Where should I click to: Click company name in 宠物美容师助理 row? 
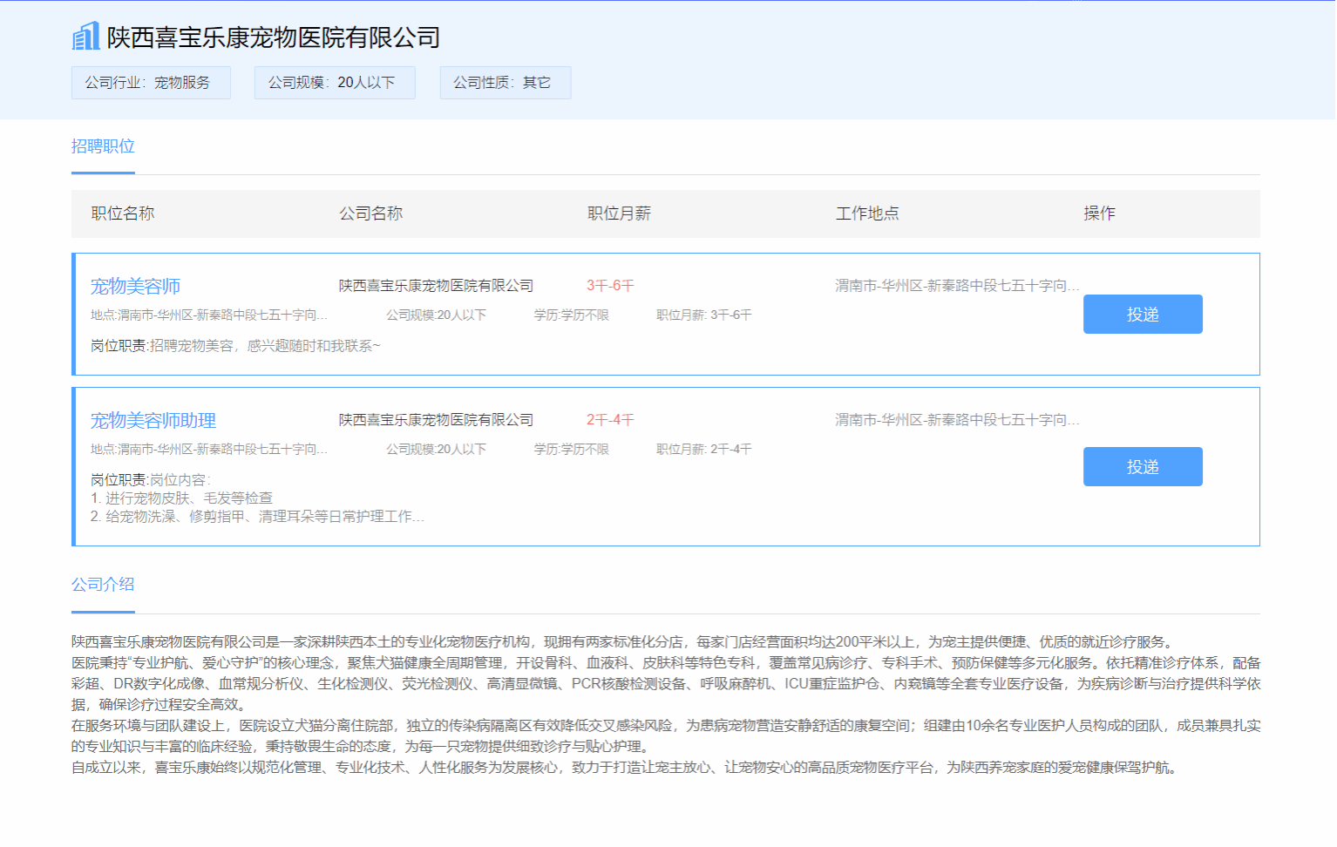436,420
